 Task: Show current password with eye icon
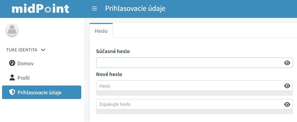[x=287, y=63]
